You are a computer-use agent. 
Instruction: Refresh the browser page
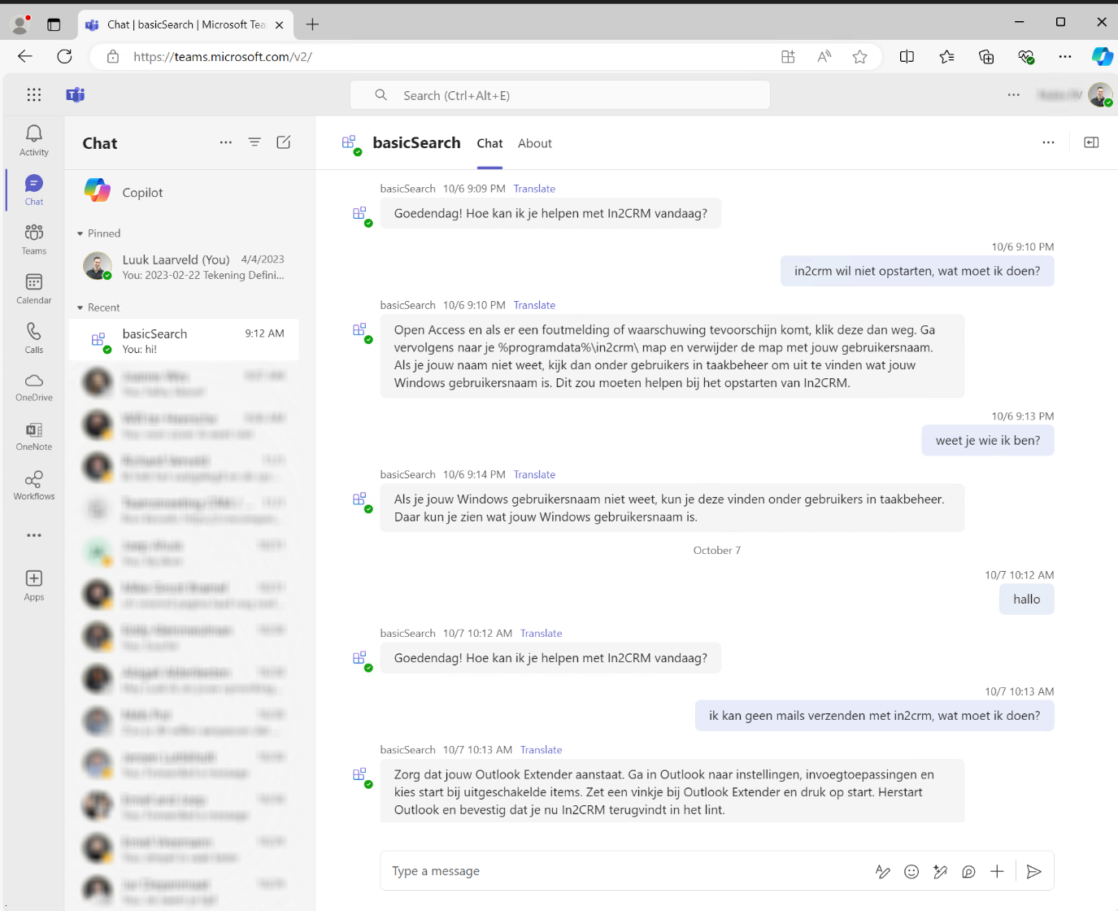64,56
